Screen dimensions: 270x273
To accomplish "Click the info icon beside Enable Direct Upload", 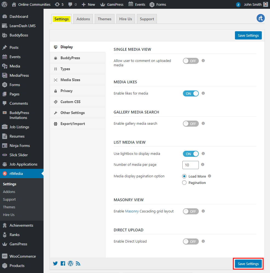I will (203, 241).
